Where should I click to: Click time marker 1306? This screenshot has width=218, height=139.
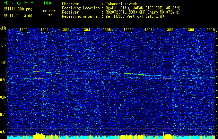tap(128, 30)
